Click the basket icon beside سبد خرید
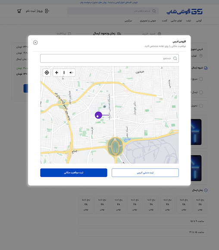The width and height of the screenshot is (219, 250). 160,34
